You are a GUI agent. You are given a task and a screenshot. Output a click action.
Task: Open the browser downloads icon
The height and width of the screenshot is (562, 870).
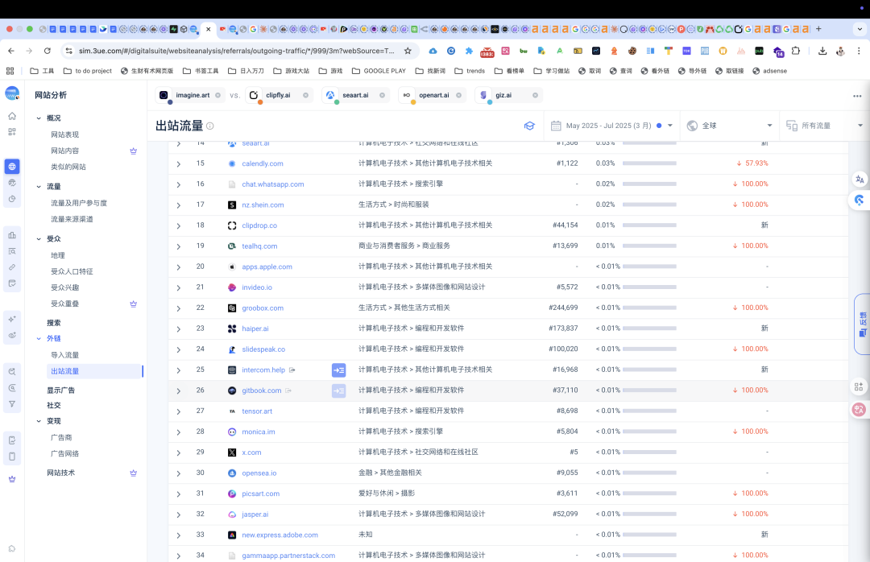click(x=822, y=51)
